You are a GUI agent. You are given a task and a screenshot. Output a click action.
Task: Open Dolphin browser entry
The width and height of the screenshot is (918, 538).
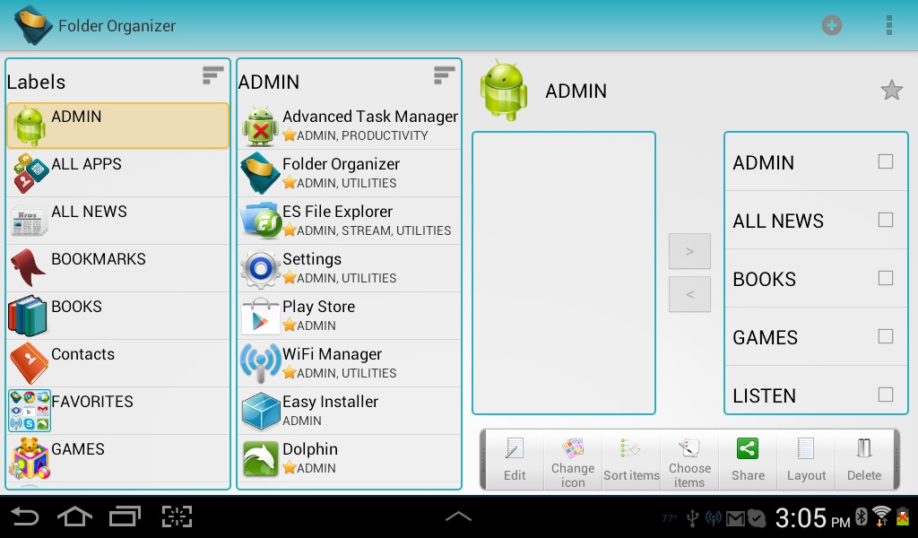(x=350, y=458)
